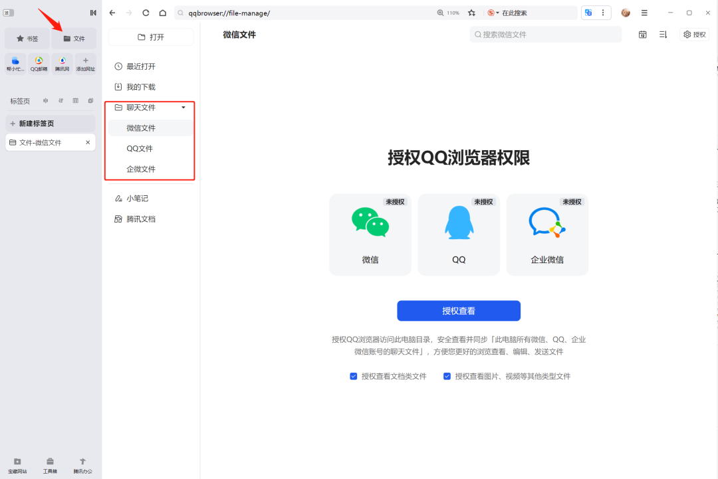718x479 pixels.
Task: Open the browser hamburger menu
Action: click(x=644, y=13)
